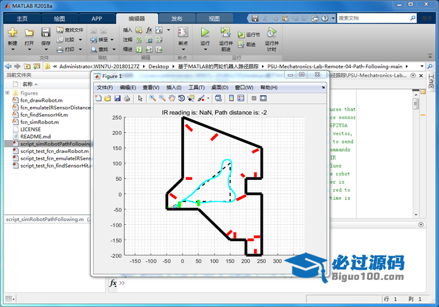The height and width of the screenshot is (307, 439).
Task: Open the Insert 插入(I) menu in Figure 1
Action: coord(174,88)
